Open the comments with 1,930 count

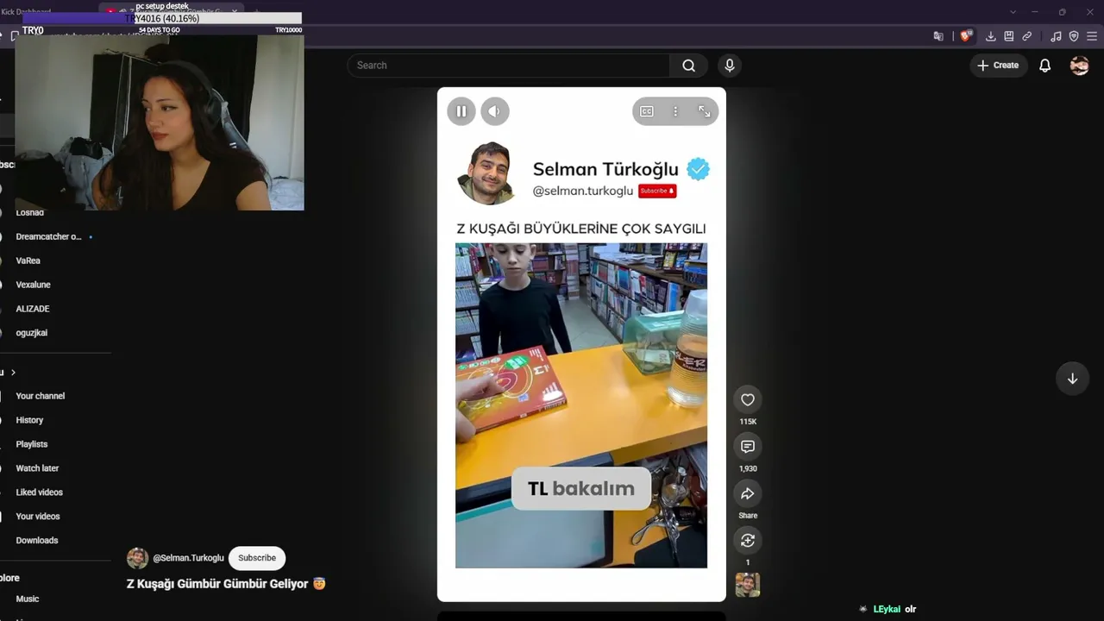pos(748,447)
